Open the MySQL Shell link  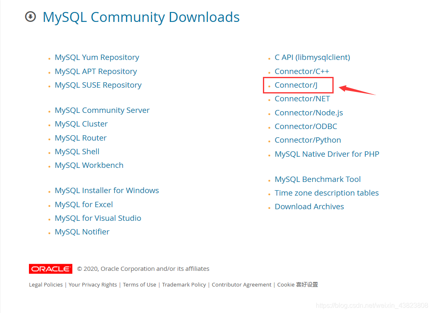(77, 152)
